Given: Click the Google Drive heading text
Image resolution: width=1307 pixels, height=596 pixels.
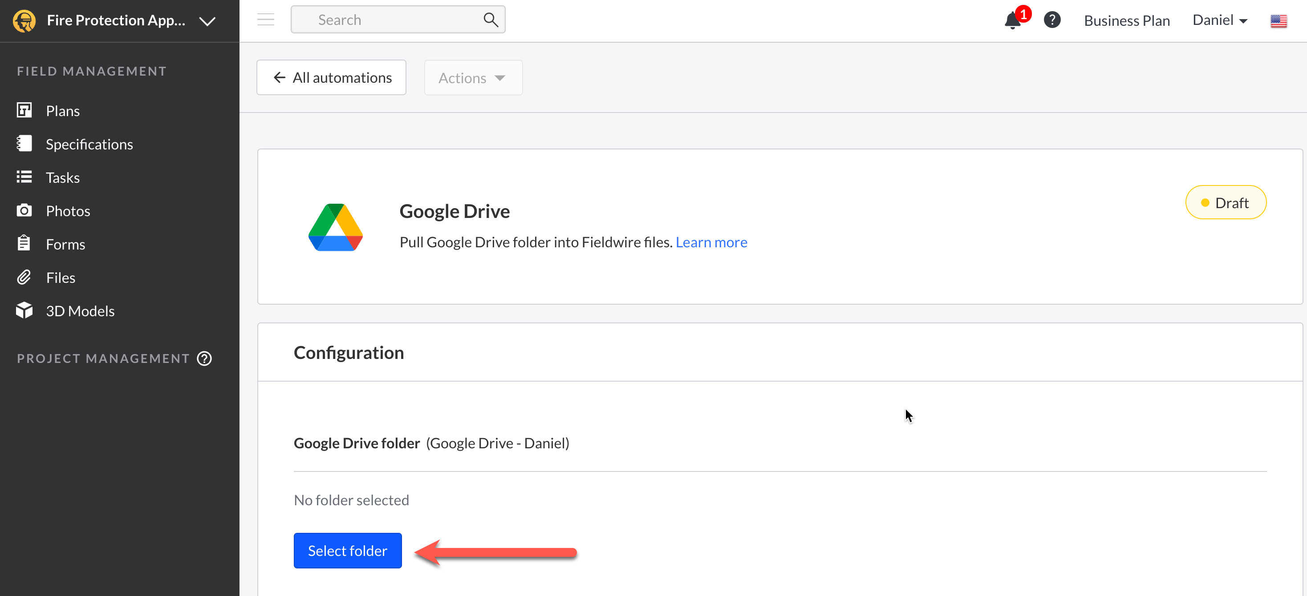Looking at the screenshot, I should tap(455, 211).
